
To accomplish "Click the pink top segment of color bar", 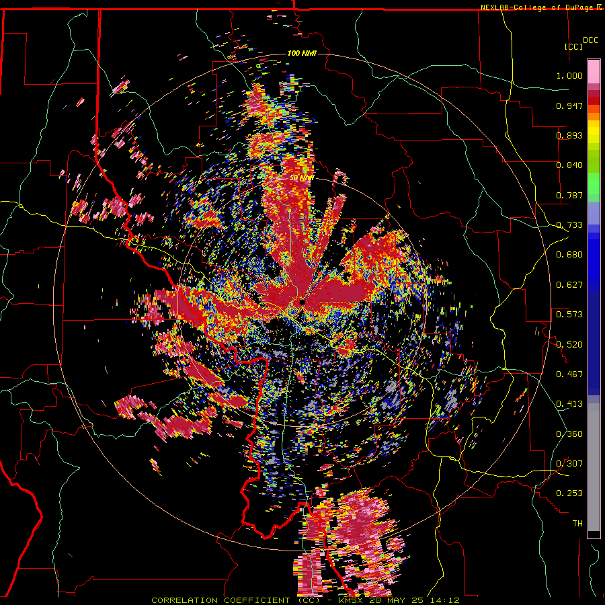I will click(x=594, y=72).
